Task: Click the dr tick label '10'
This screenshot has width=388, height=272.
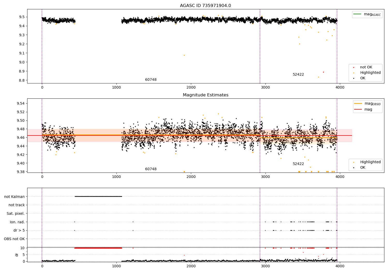Action: [x=23, y=248]
